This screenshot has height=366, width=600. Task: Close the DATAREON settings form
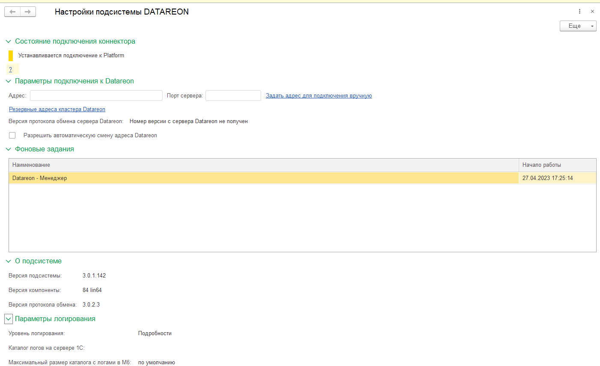pos(592,12)
